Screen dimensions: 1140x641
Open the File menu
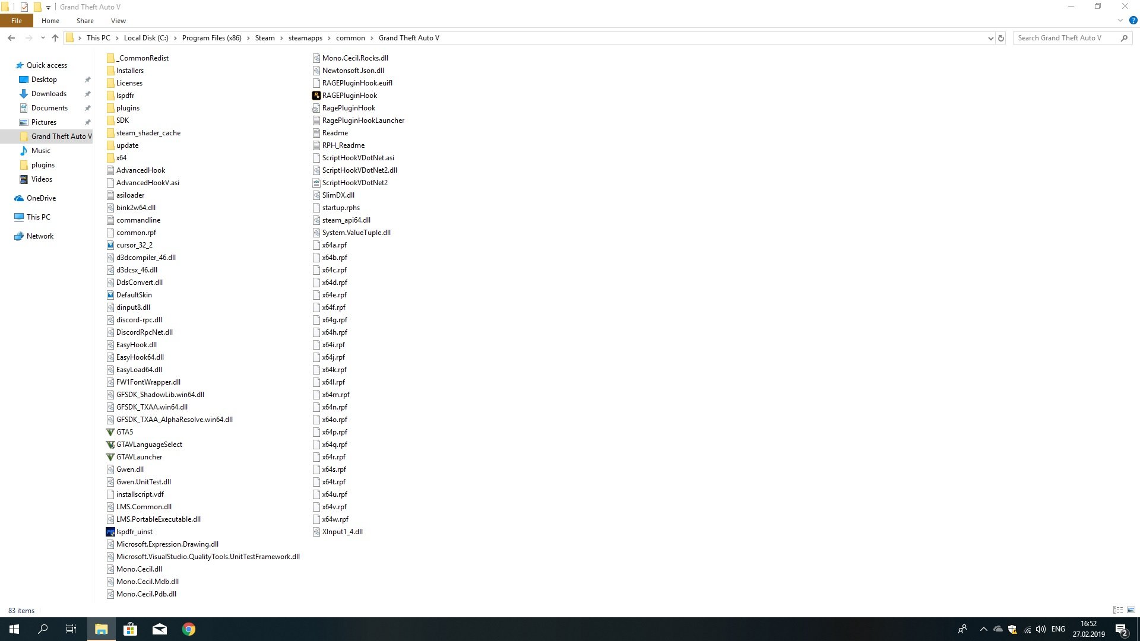click(17, 21)
